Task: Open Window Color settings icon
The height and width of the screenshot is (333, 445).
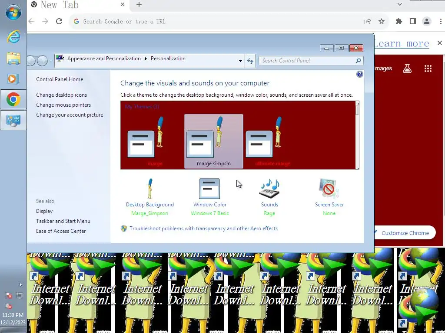Action: [209, 188]
